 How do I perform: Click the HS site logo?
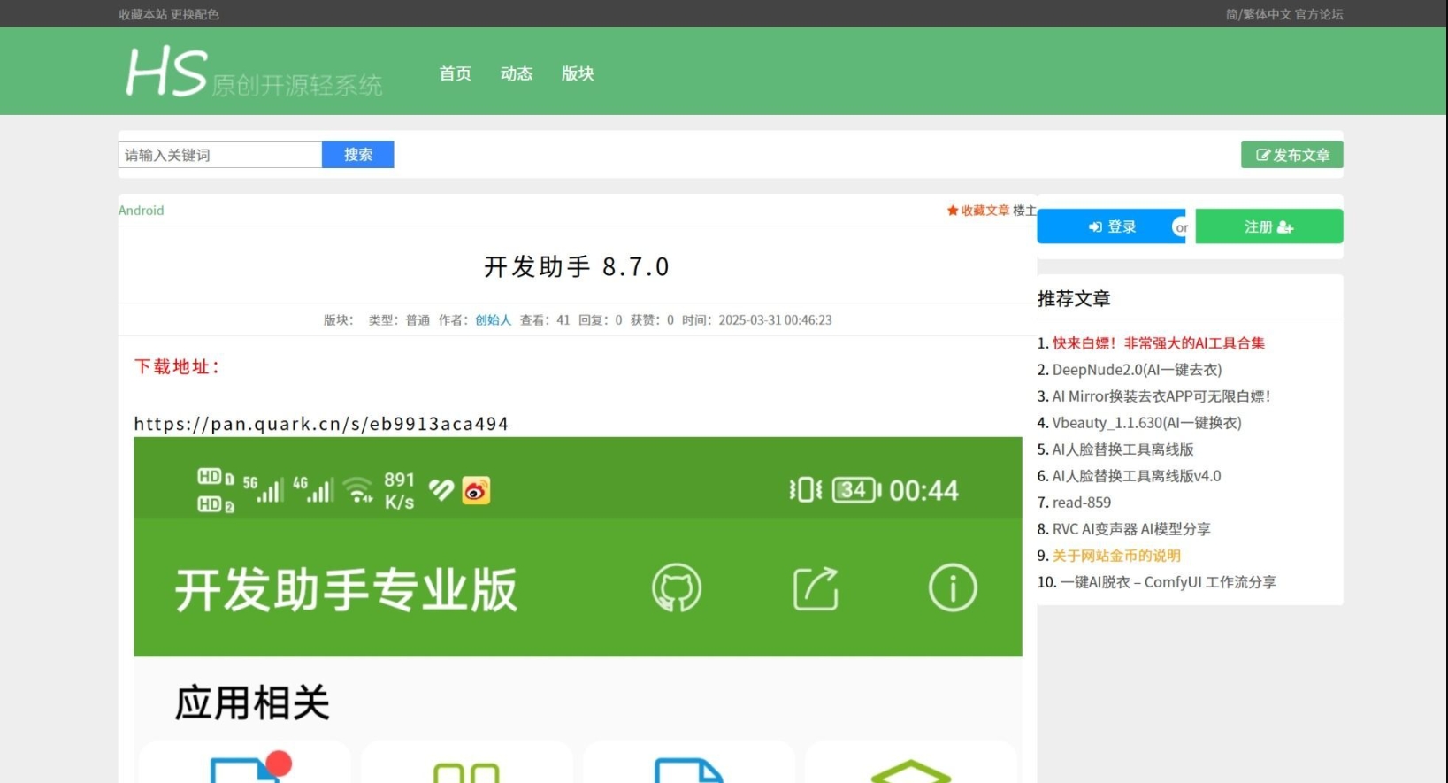[253, 72]
